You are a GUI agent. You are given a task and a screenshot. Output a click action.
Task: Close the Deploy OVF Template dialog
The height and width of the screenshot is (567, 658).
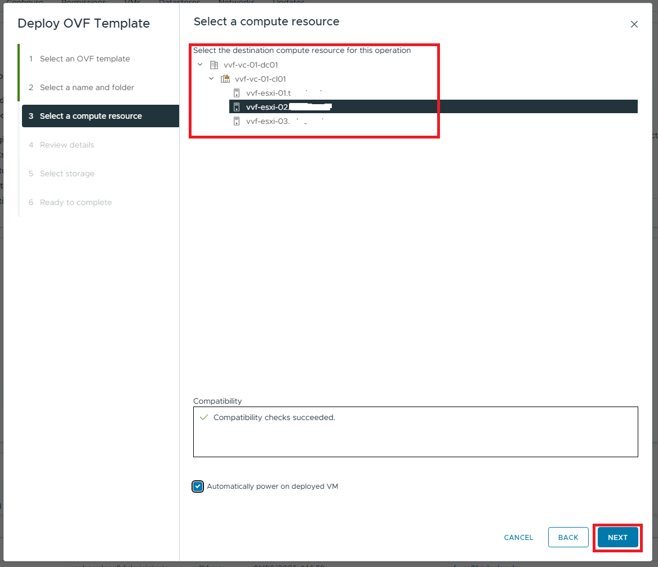(634, 24)
